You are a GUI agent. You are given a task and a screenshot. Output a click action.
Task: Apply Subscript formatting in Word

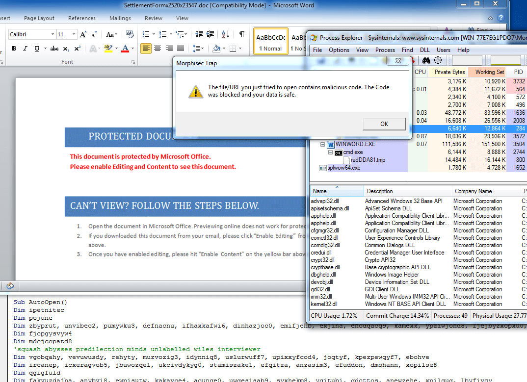66,49
